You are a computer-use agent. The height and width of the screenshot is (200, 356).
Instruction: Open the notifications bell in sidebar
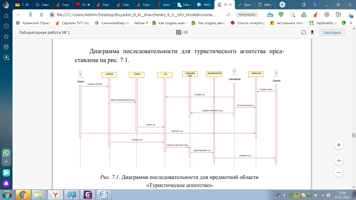point(6,16)
